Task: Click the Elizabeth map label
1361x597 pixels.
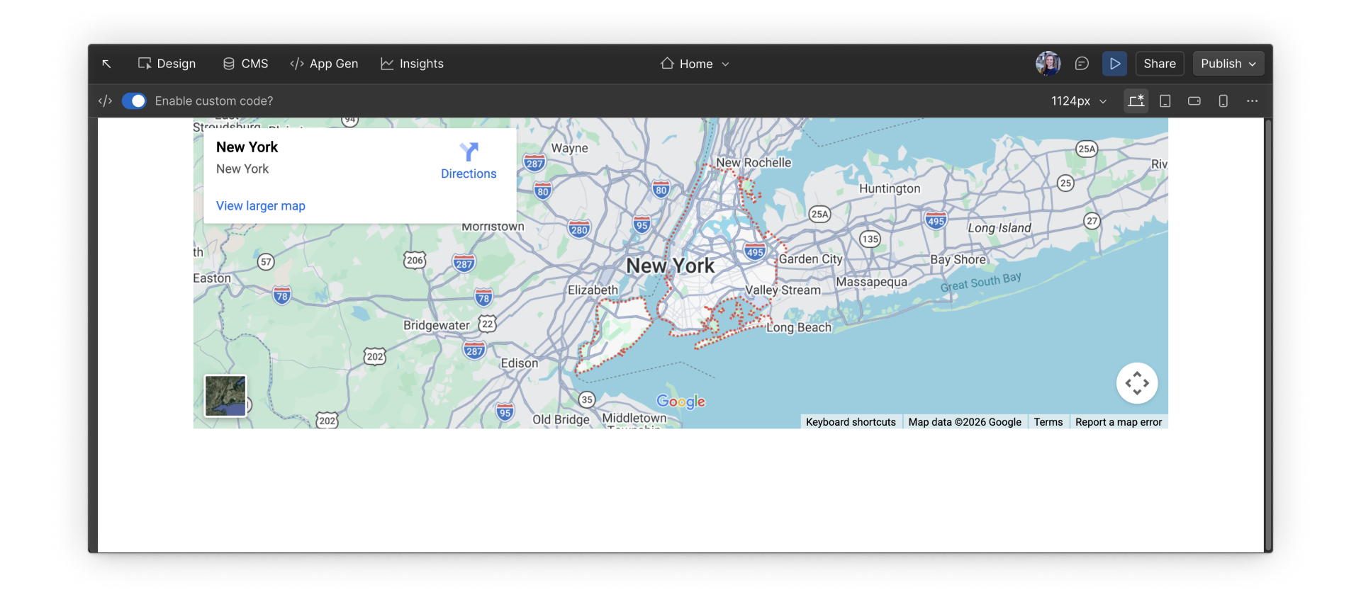Action: coord(593,290)
